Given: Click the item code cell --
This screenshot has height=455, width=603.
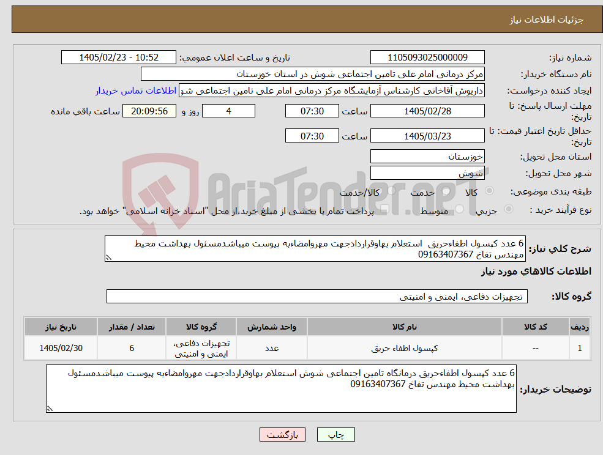Looking at the screenshot, I should pyautogui.click(x=535, y=348).
